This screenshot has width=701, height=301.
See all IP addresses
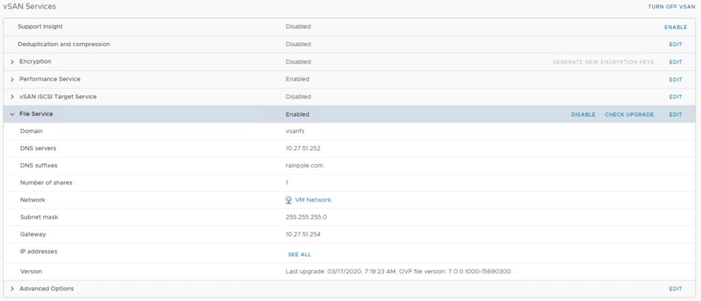coord(299,254)
